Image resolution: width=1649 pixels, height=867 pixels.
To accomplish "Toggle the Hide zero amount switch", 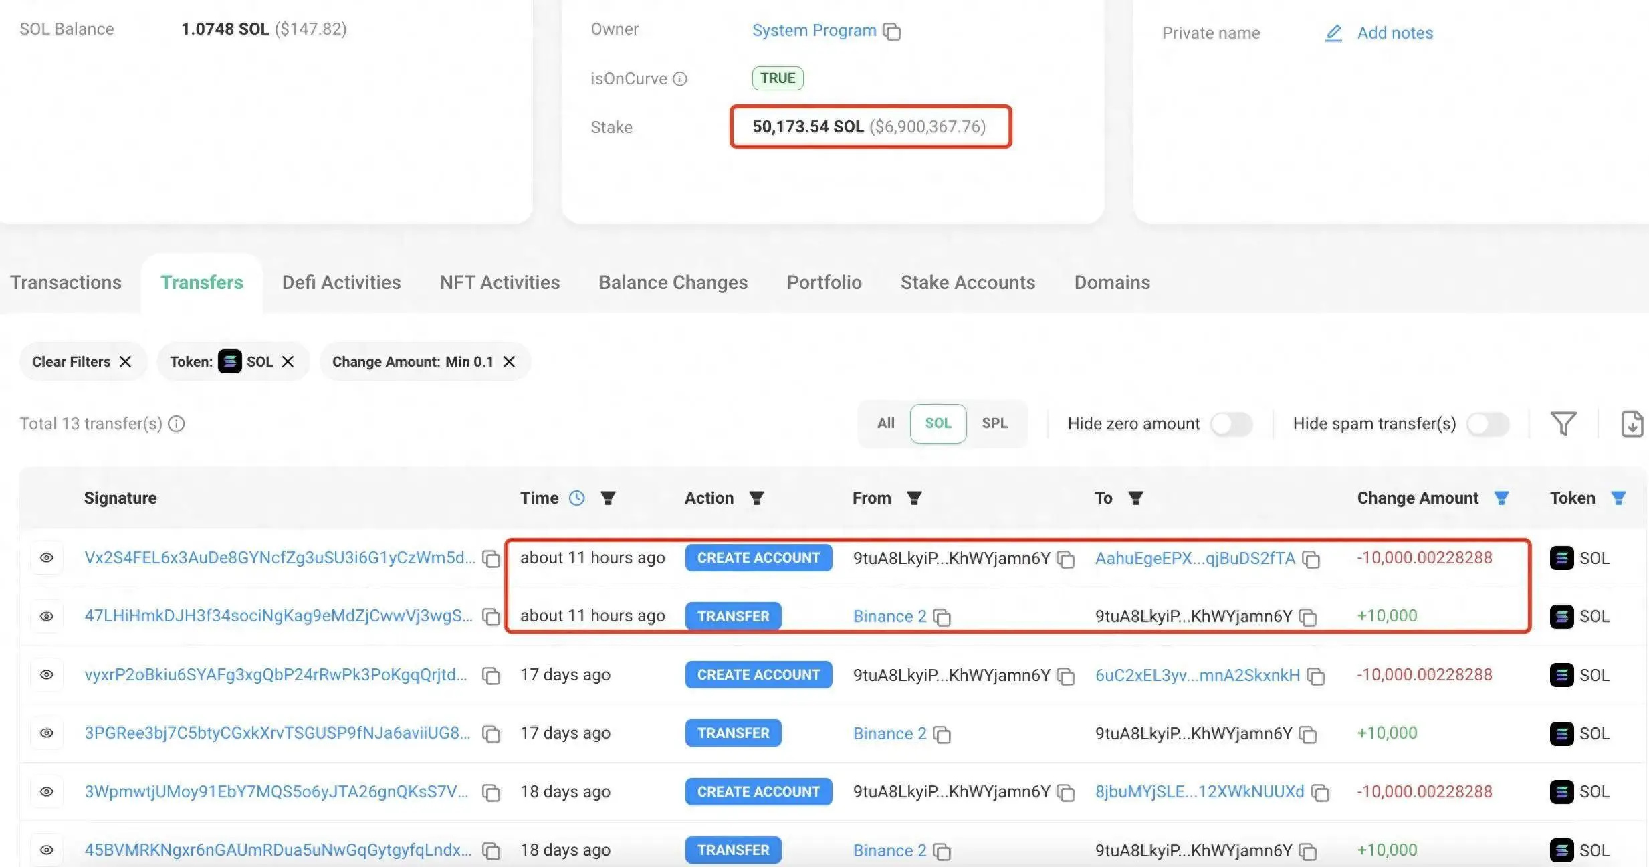I will [1231, 423].
